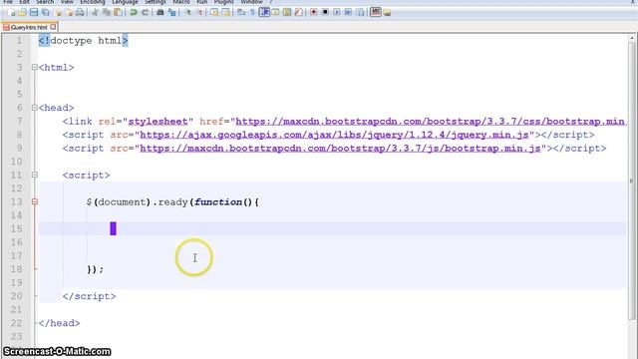Viewport: 638px width, 359px height.
Task: Open the User Defined Language icon
Action: pyautogui.click(x=275, y=12)
